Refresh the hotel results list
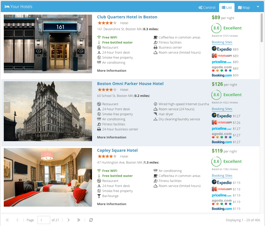The width and height of the screenshot is (265, 226). (91, 220)
